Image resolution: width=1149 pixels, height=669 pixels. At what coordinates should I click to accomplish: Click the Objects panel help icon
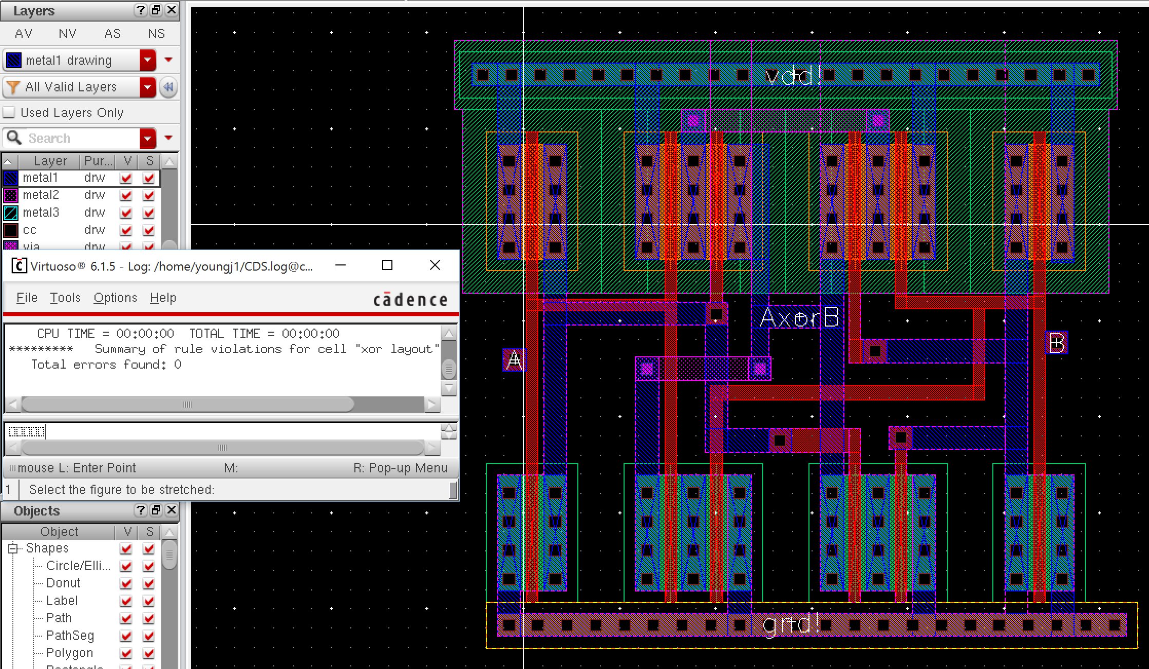(x=140, y=510)
